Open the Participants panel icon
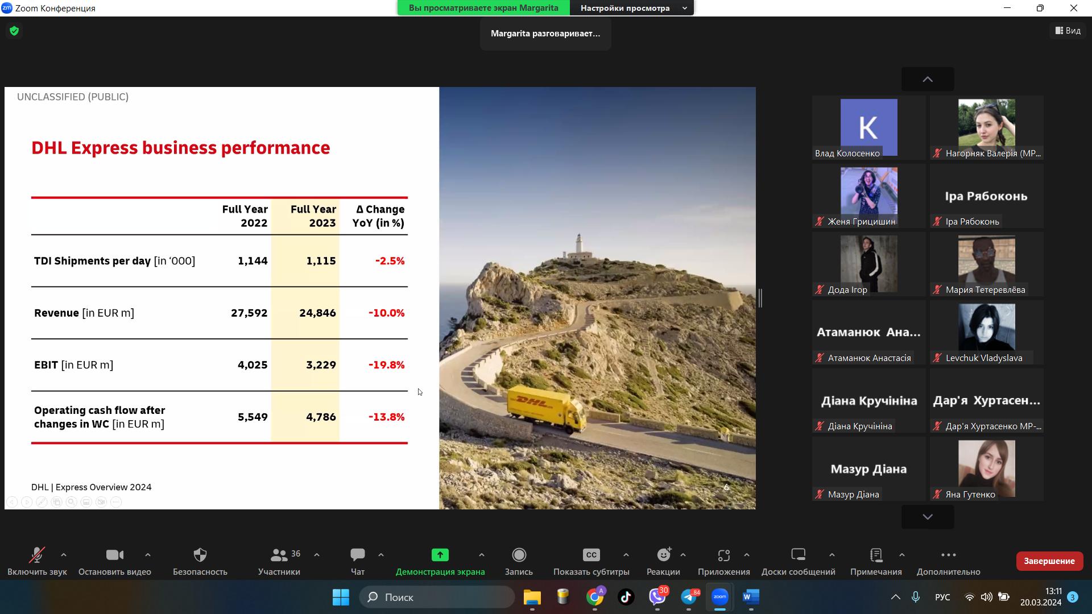 279,555
